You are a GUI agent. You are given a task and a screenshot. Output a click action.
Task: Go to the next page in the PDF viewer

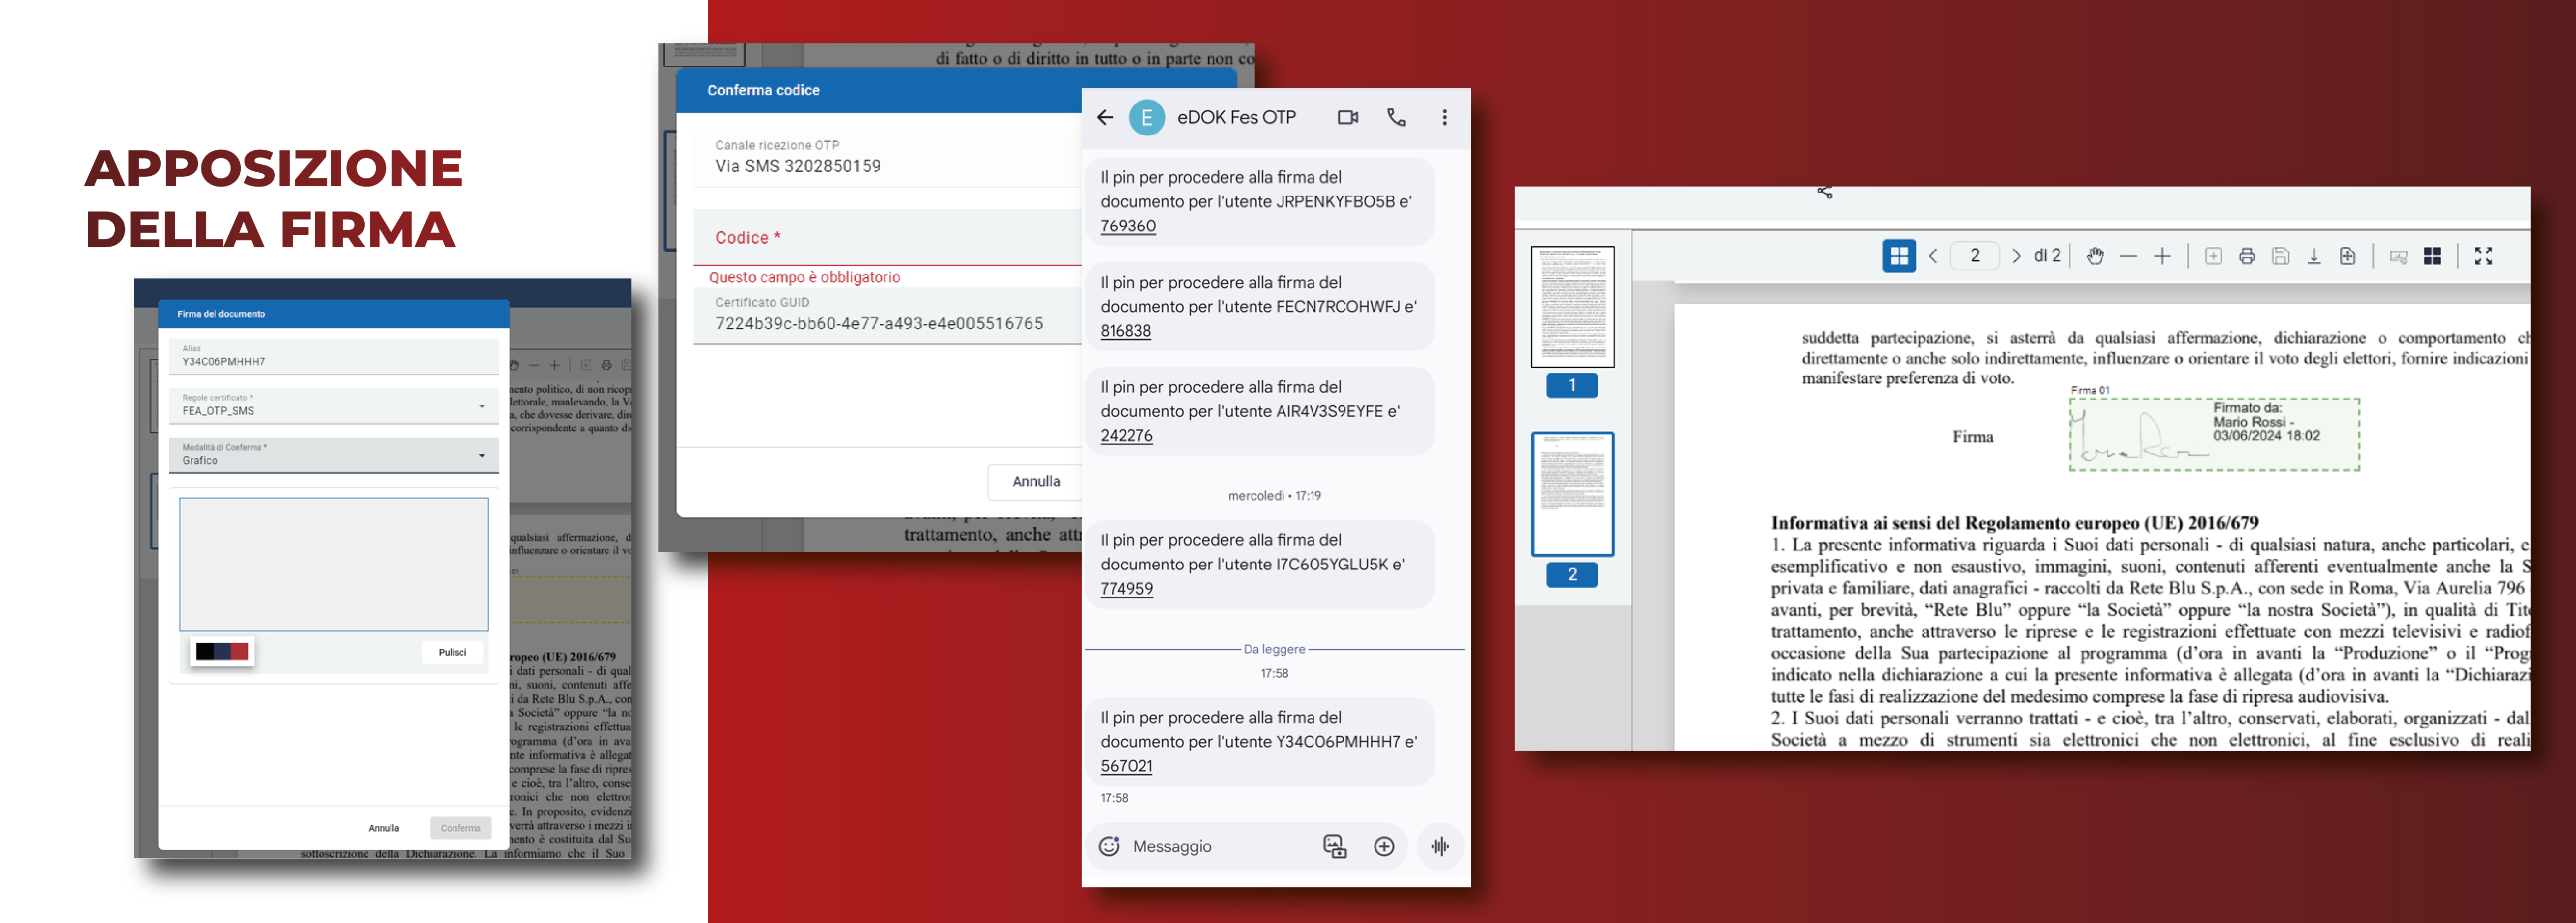(x=2016, y=257)
